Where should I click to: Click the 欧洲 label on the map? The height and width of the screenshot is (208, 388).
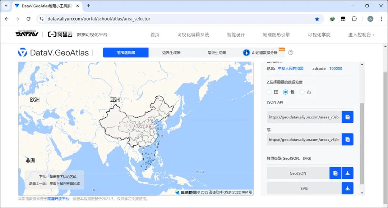click(x=34, y=100)
